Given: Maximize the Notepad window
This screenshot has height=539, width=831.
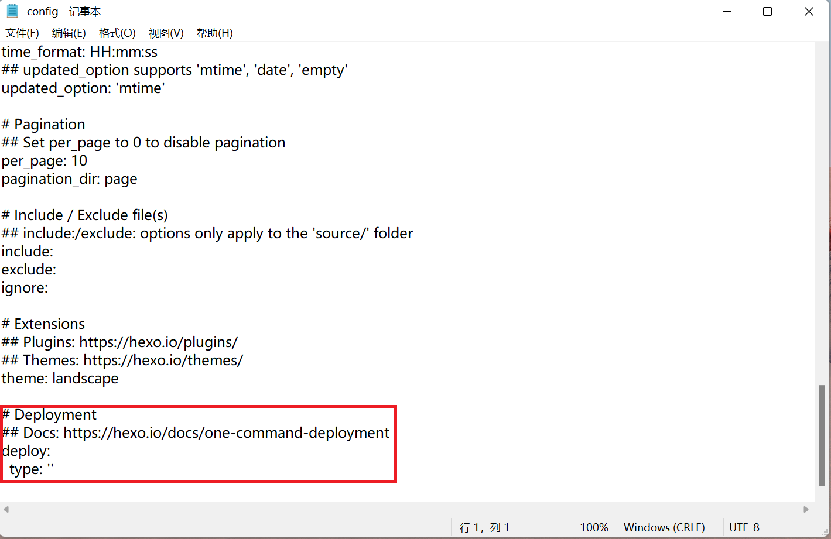Looking at the screenshot, I should tap(767, 12).
